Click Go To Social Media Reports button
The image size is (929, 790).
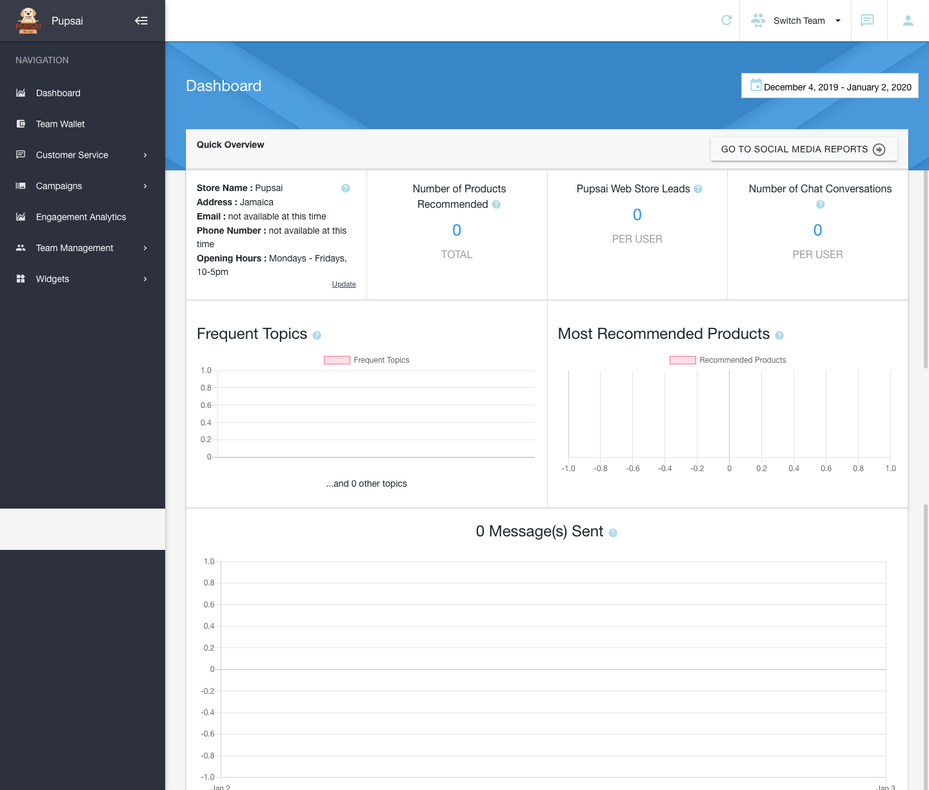point(803,149)
